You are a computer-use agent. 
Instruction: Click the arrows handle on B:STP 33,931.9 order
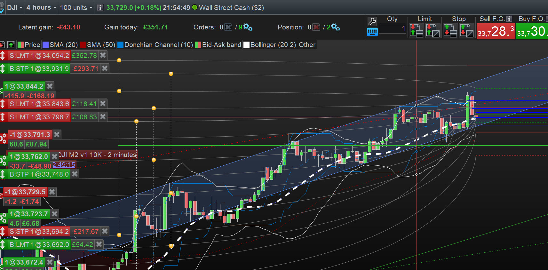point(3,68)
